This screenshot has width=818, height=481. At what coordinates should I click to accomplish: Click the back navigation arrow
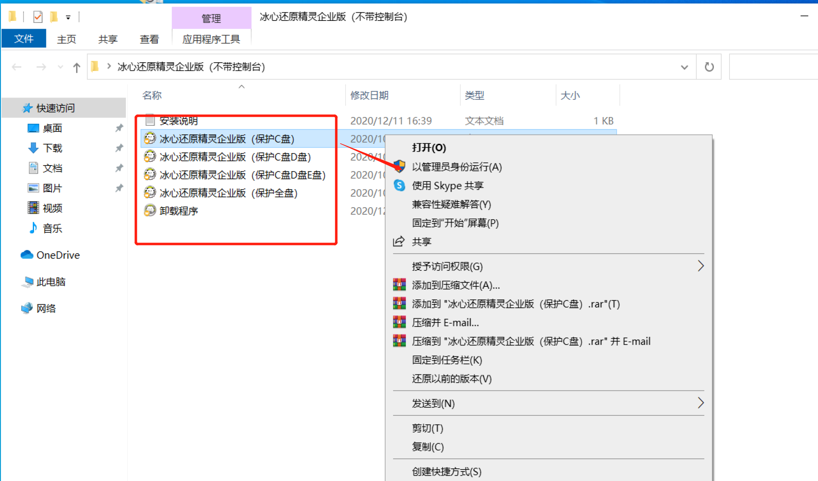17,67
